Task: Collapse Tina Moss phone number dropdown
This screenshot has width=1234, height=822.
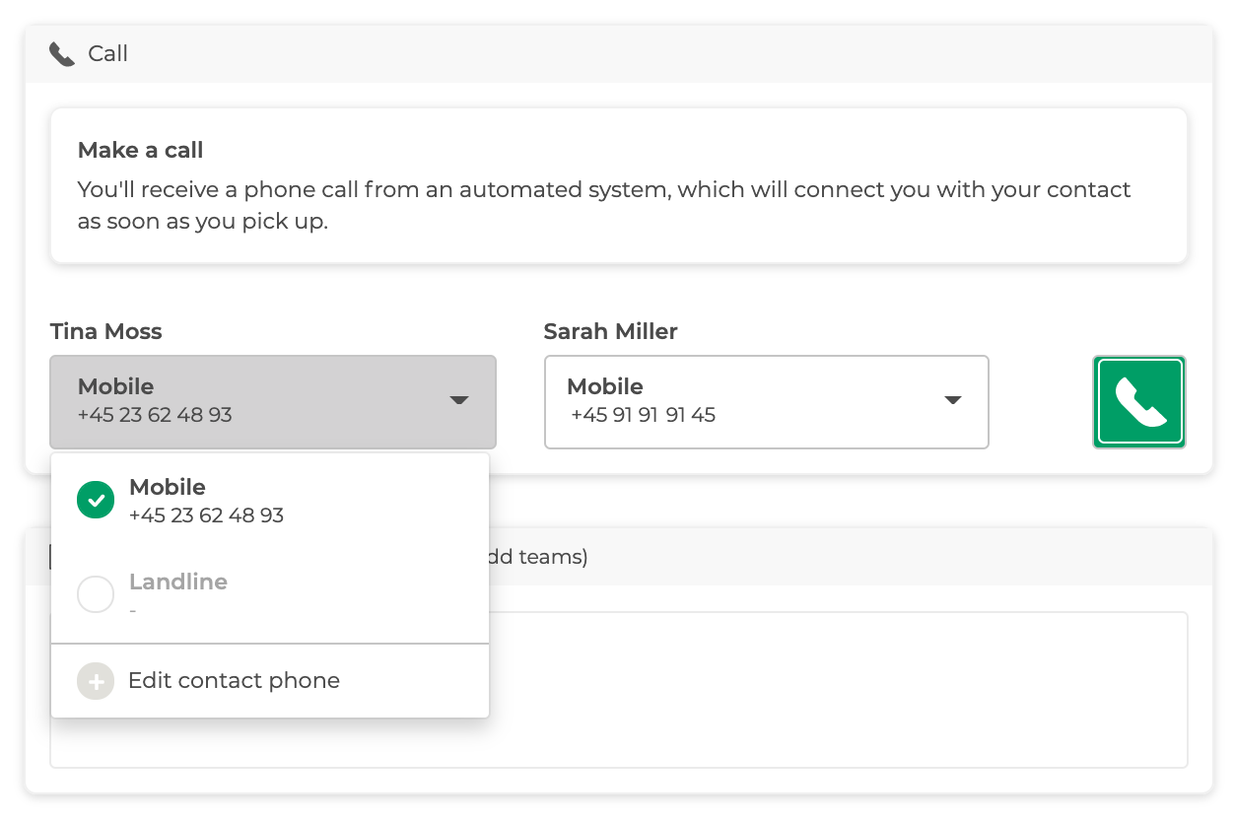Action: [273, 402]
